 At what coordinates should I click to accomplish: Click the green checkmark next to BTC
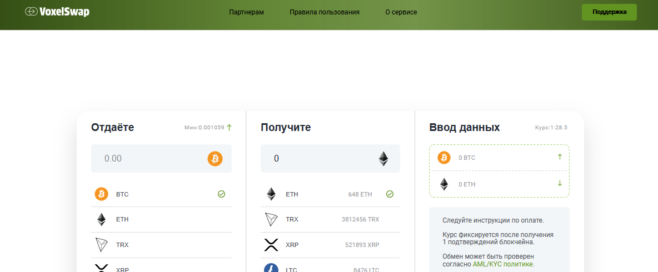click(221, 194)
